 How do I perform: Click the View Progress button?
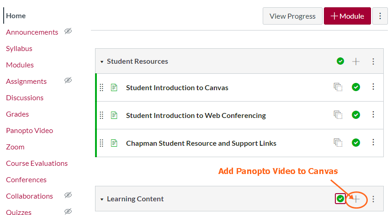point(292,16)
